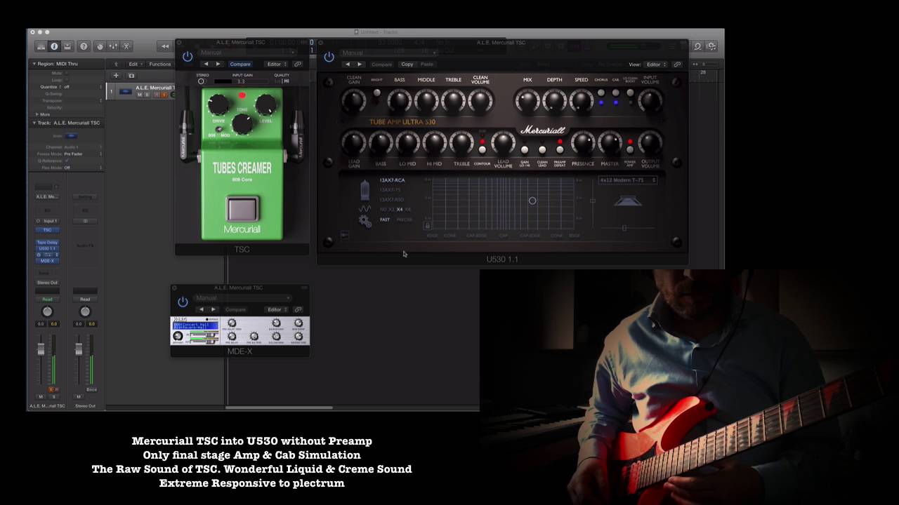Click the link icon in TSC window
Screen dimensions: 899x505
(298, 64)
